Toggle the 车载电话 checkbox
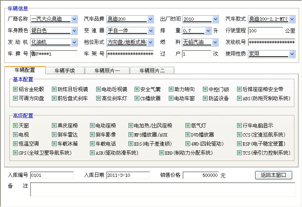 (92, 143)
